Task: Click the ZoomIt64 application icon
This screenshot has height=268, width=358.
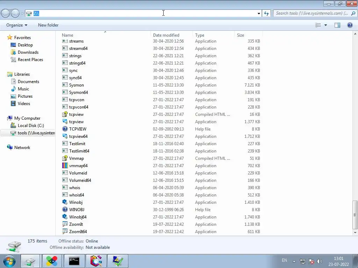Action: 65,232
